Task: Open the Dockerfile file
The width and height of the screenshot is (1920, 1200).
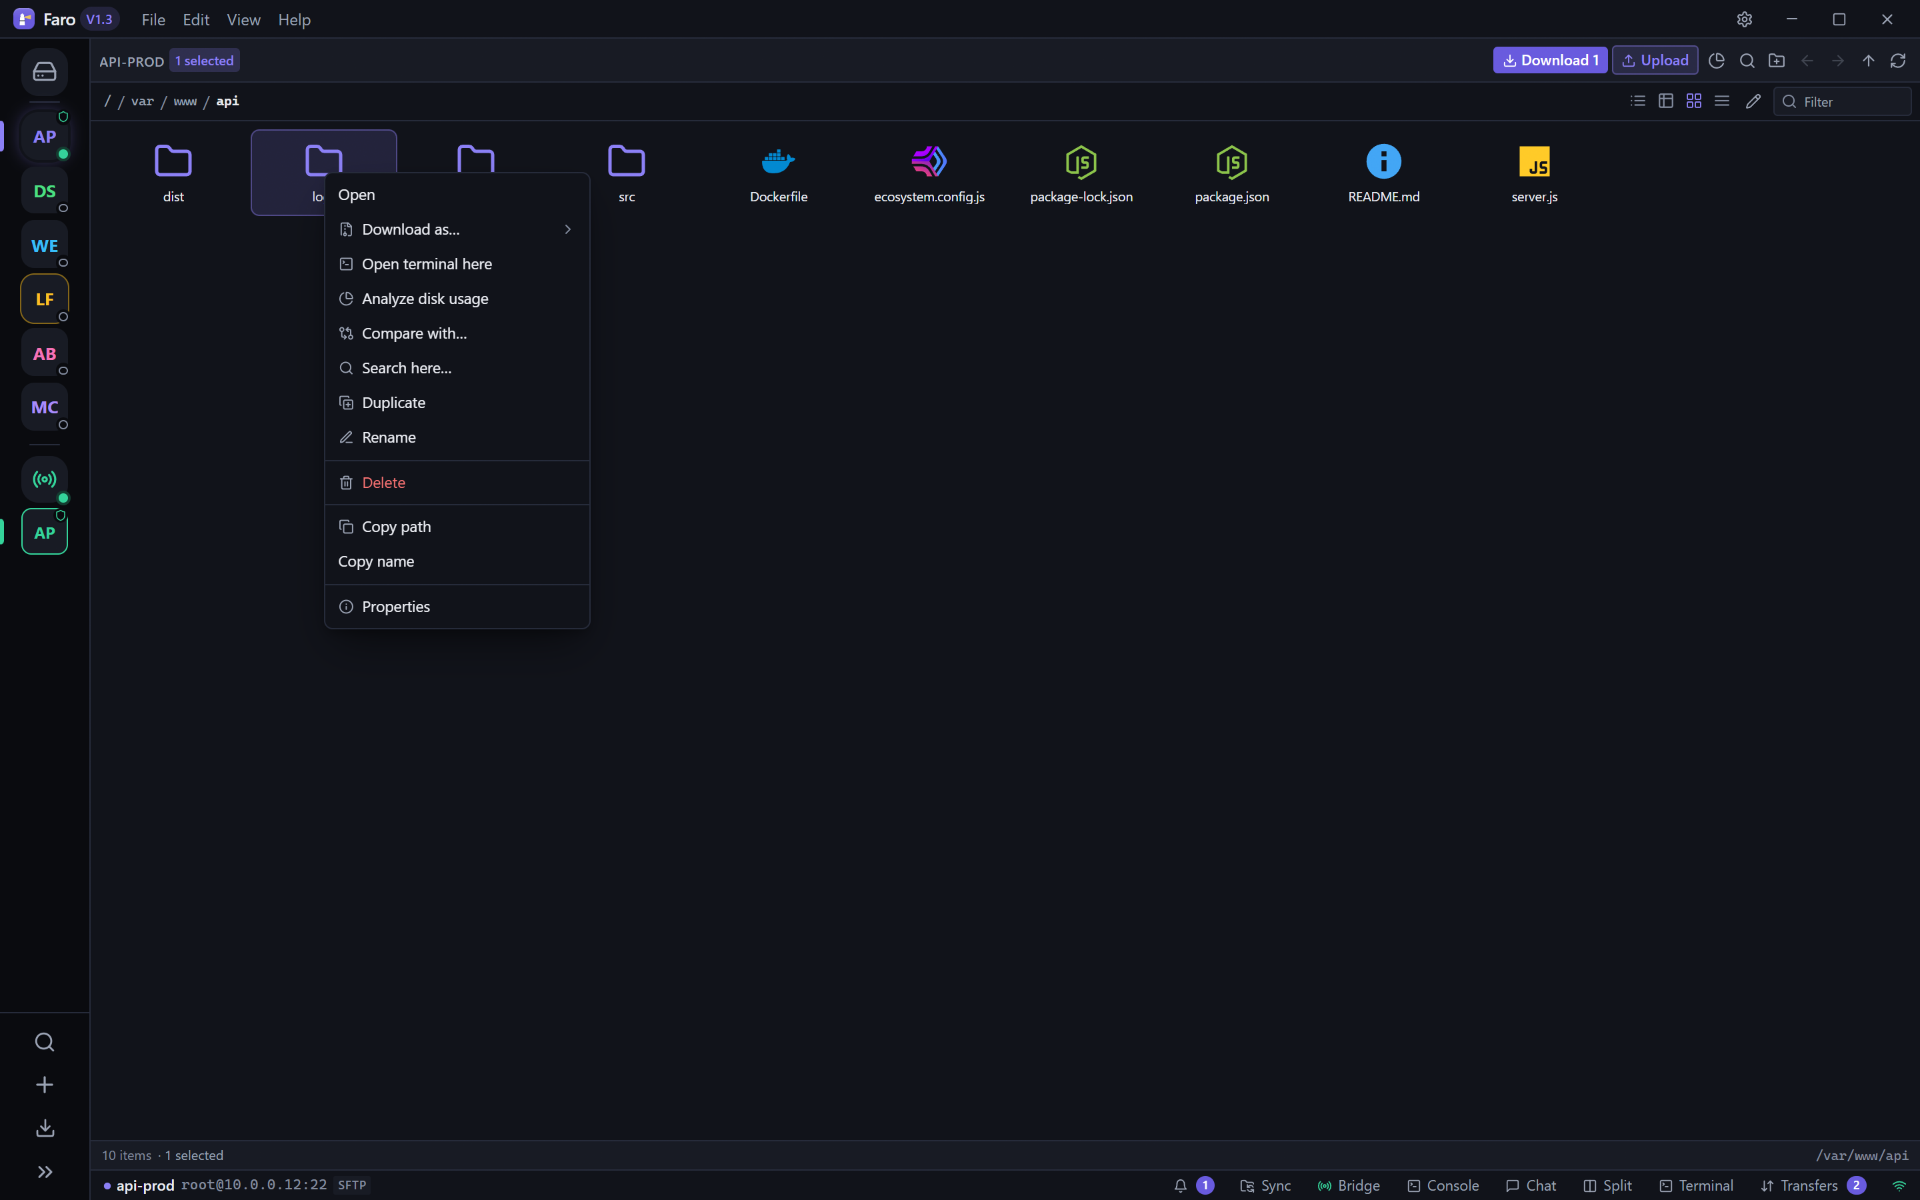Action: pyautogui.click(x=778, y=173)
